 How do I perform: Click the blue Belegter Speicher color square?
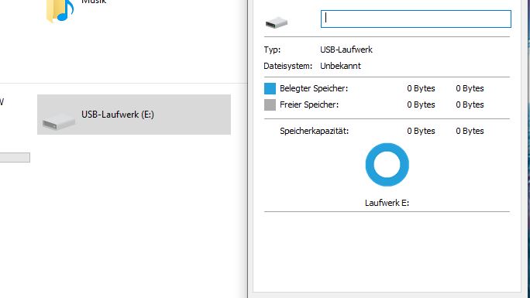coord(270,88)
